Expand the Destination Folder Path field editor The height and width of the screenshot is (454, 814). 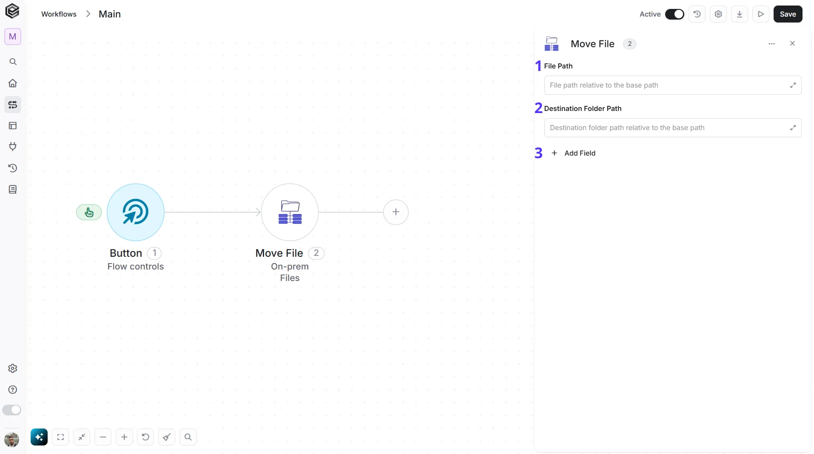tap(793, 128)
